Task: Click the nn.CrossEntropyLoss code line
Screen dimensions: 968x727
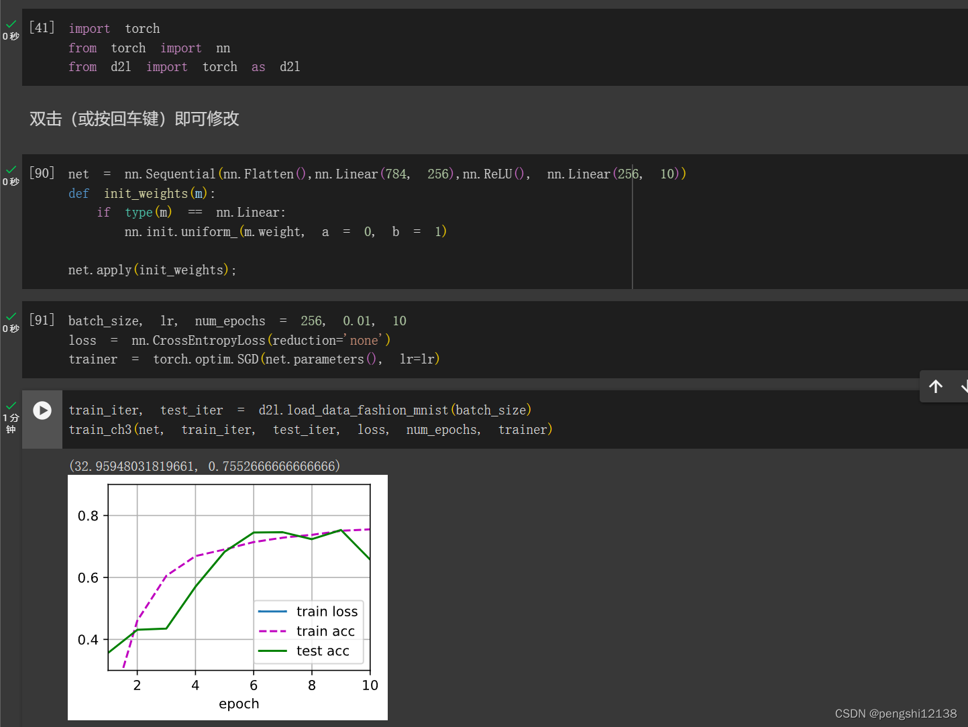Action: point(229,341)
